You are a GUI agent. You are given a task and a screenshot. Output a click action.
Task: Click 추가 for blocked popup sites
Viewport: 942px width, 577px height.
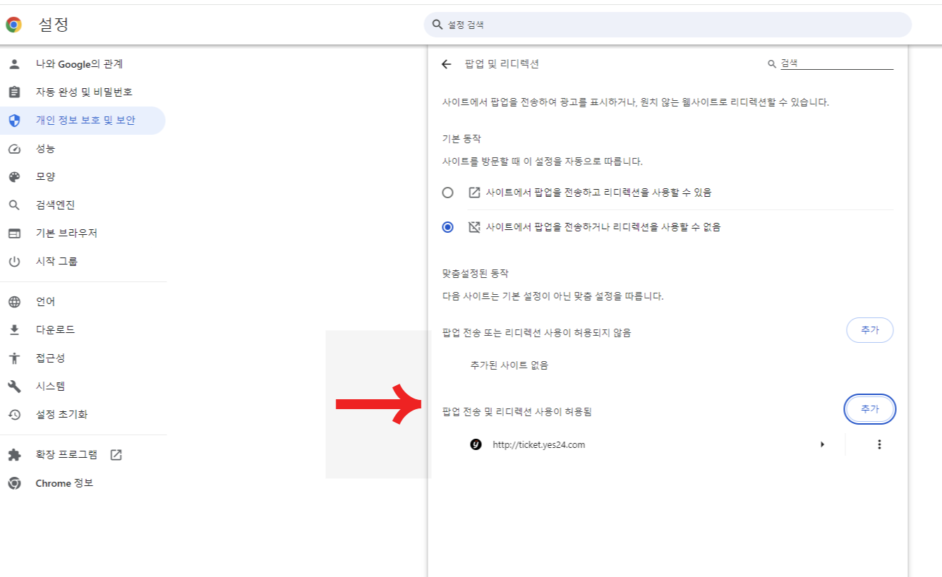pos(869,329)
